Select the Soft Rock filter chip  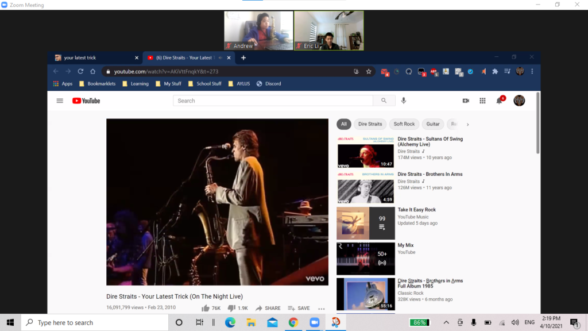[404, 124]
